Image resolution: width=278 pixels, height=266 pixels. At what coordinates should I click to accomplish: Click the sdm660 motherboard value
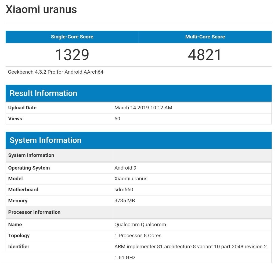point(123,189)
